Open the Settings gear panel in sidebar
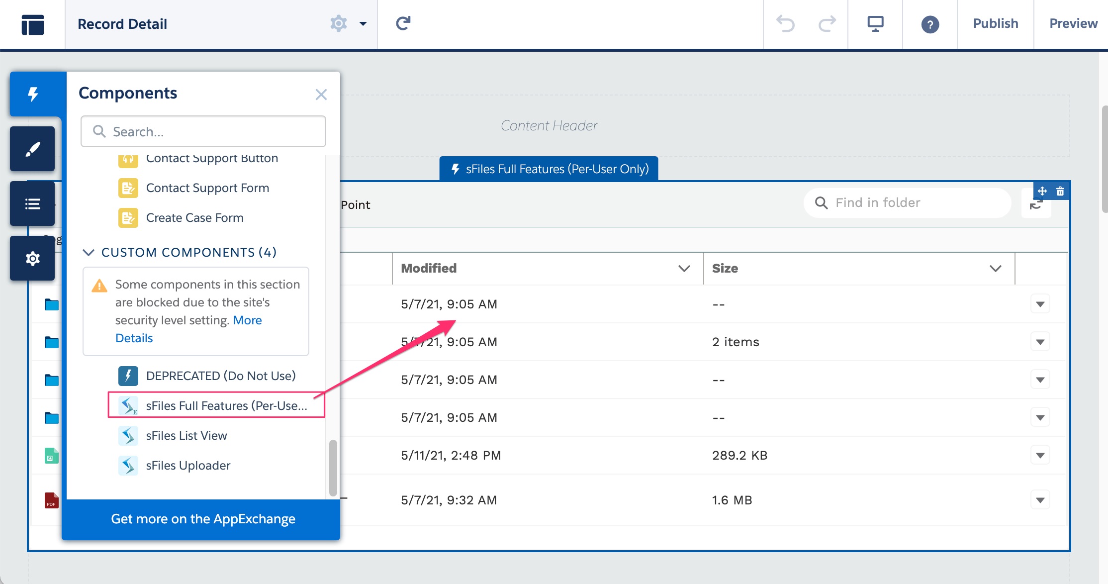The image size is (1108, 584). pyautogui.click(x=32, y=258)
